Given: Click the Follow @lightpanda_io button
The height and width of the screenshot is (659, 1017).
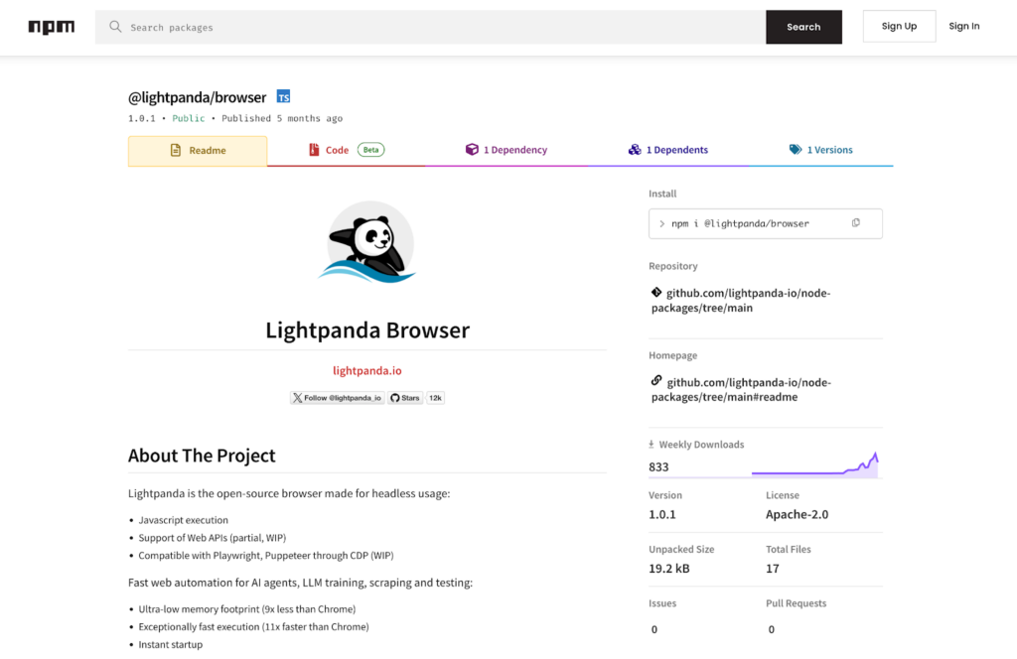Looking at the screenshot, I should pos(336,397).
